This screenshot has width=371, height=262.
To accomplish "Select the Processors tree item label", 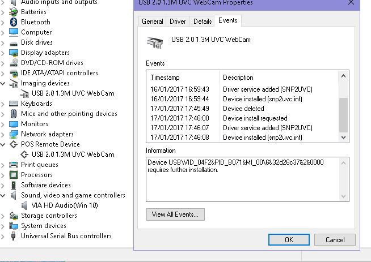I will [37, 175].
